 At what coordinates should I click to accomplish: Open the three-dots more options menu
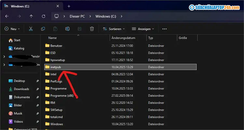165,29
